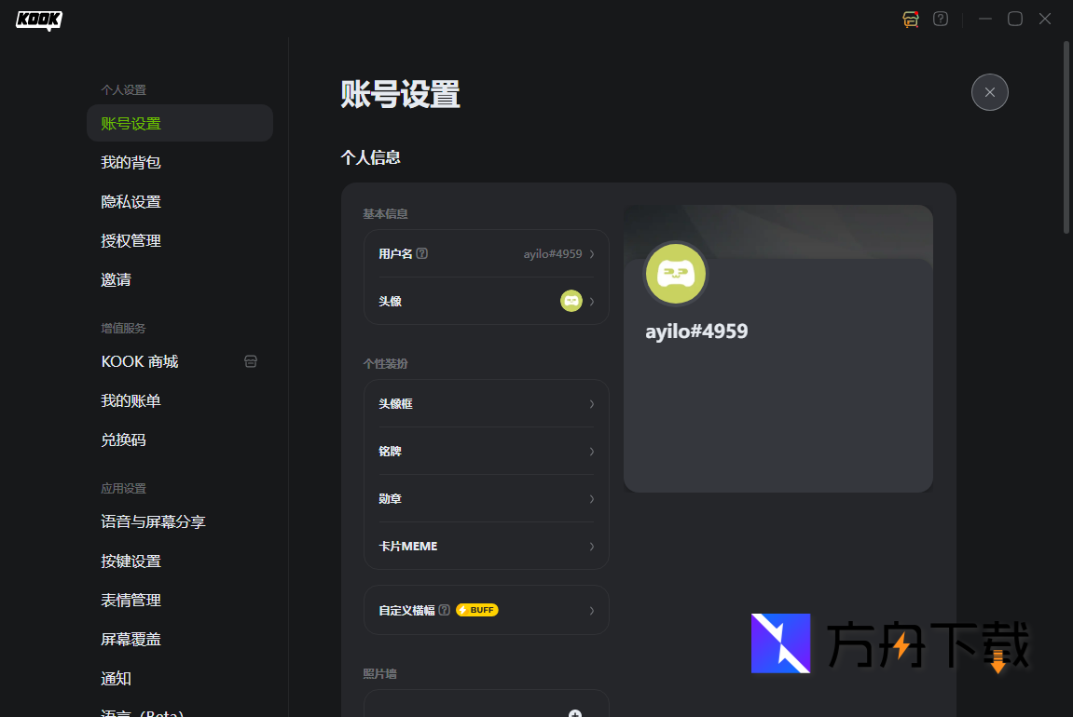The image size is (1073, 717).
Task: Click the yellow BUFF badge
Action: 476,610
